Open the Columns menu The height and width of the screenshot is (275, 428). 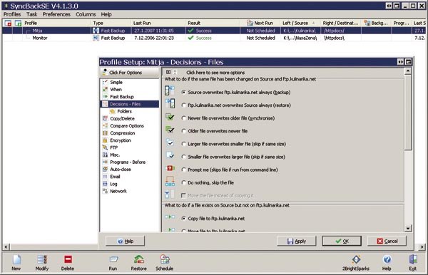tap(86, 14)
